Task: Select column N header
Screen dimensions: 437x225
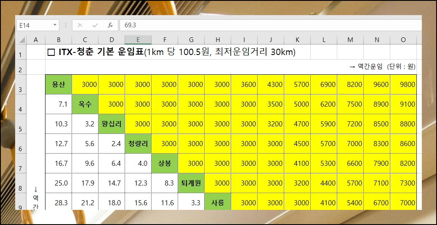Action: click(x=377, y=40)
